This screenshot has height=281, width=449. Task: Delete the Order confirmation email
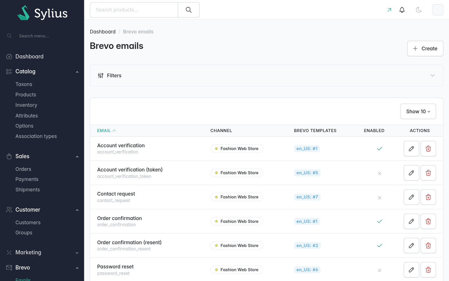pos(428,221)
